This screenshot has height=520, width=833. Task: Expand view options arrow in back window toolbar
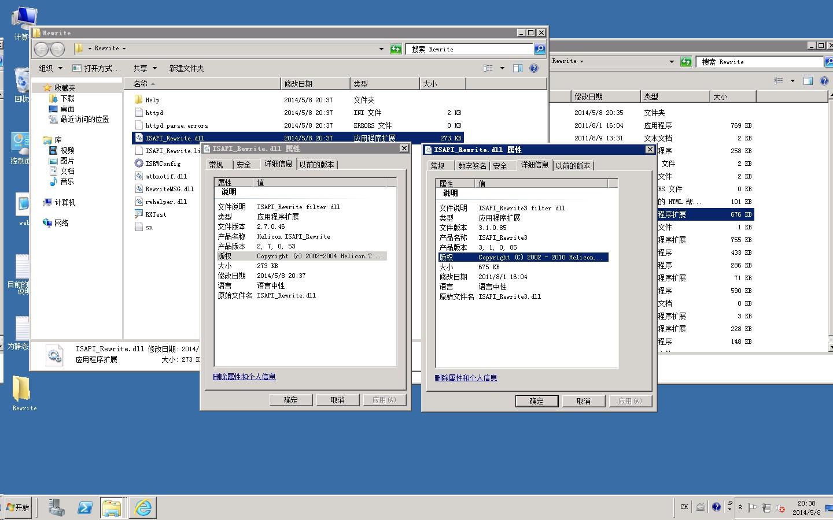point(793,81)
